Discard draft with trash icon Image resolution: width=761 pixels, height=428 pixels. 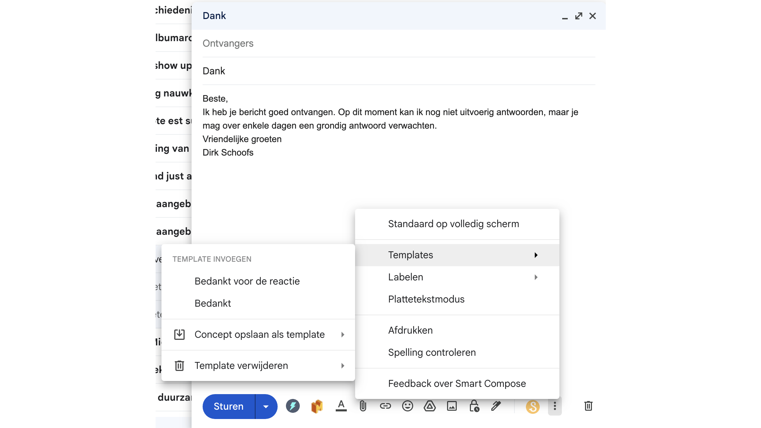click(588, 406)
